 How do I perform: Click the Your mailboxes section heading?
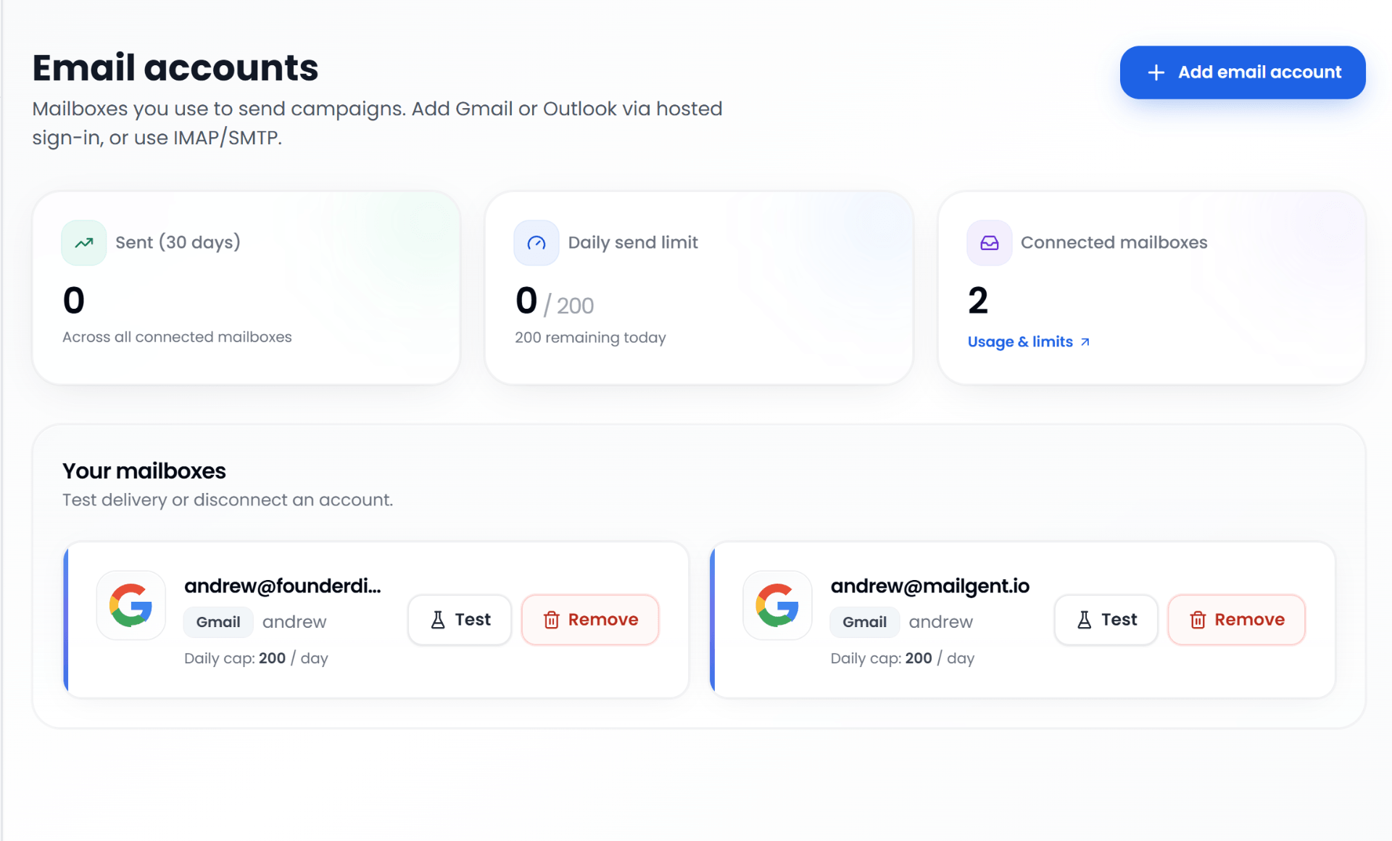point(144,471)
